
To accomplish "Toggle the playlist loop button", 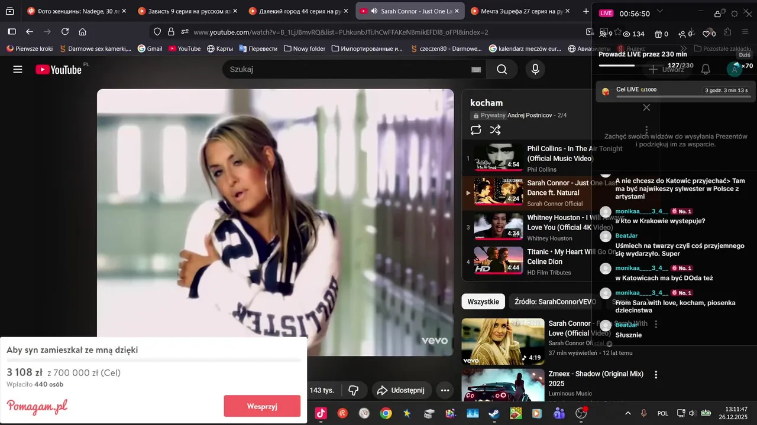I will 476,130.
